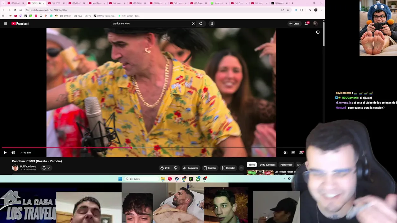Open Chrome three-dot menu

pos(321,10)
